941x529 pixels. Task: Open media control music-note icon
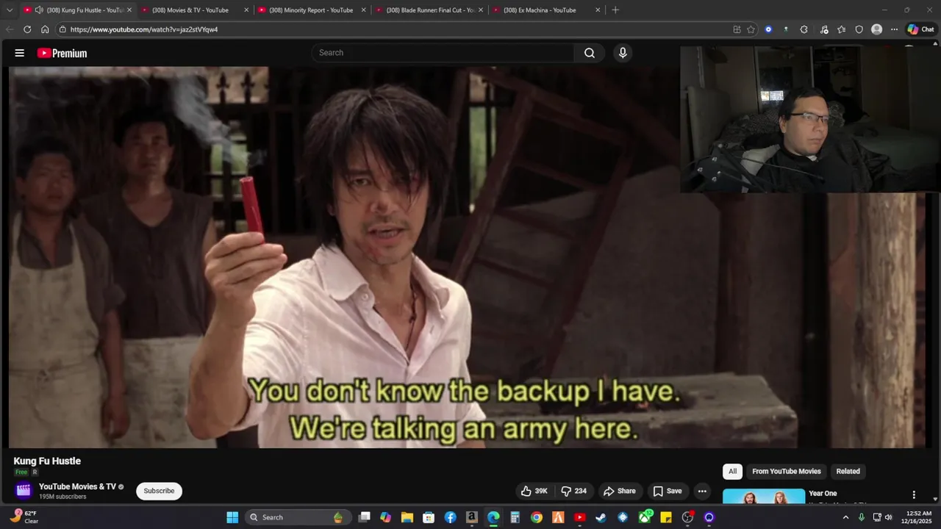824,29
